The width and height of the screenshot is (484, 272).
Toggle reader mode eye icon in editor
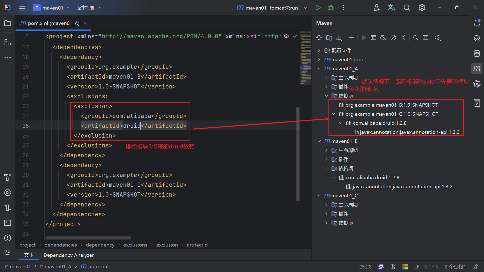pyautogui.click(x=286, y=36)
